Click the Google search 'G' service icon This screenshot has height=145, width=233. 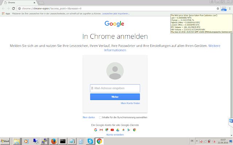point(95,130)
